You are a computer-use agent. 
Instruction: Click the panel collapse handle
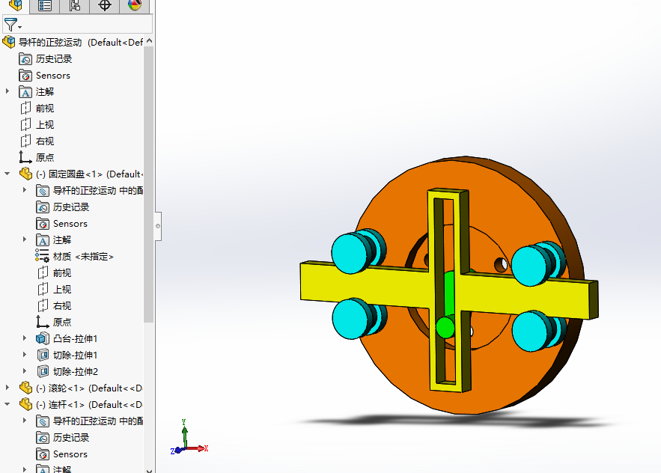tap(158, 226)
